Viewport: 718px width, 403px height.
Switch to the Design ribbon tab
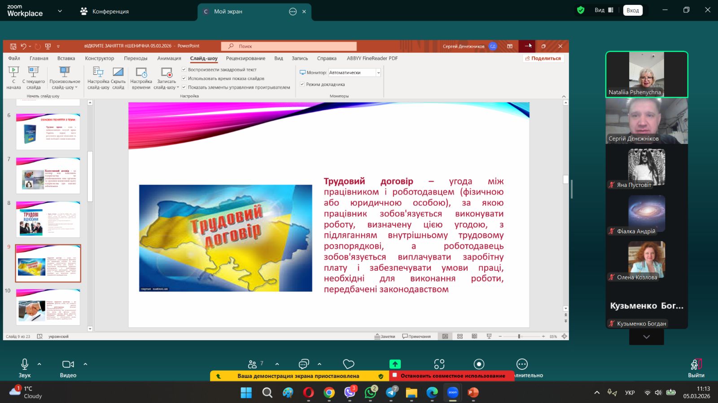pos(100,58)
